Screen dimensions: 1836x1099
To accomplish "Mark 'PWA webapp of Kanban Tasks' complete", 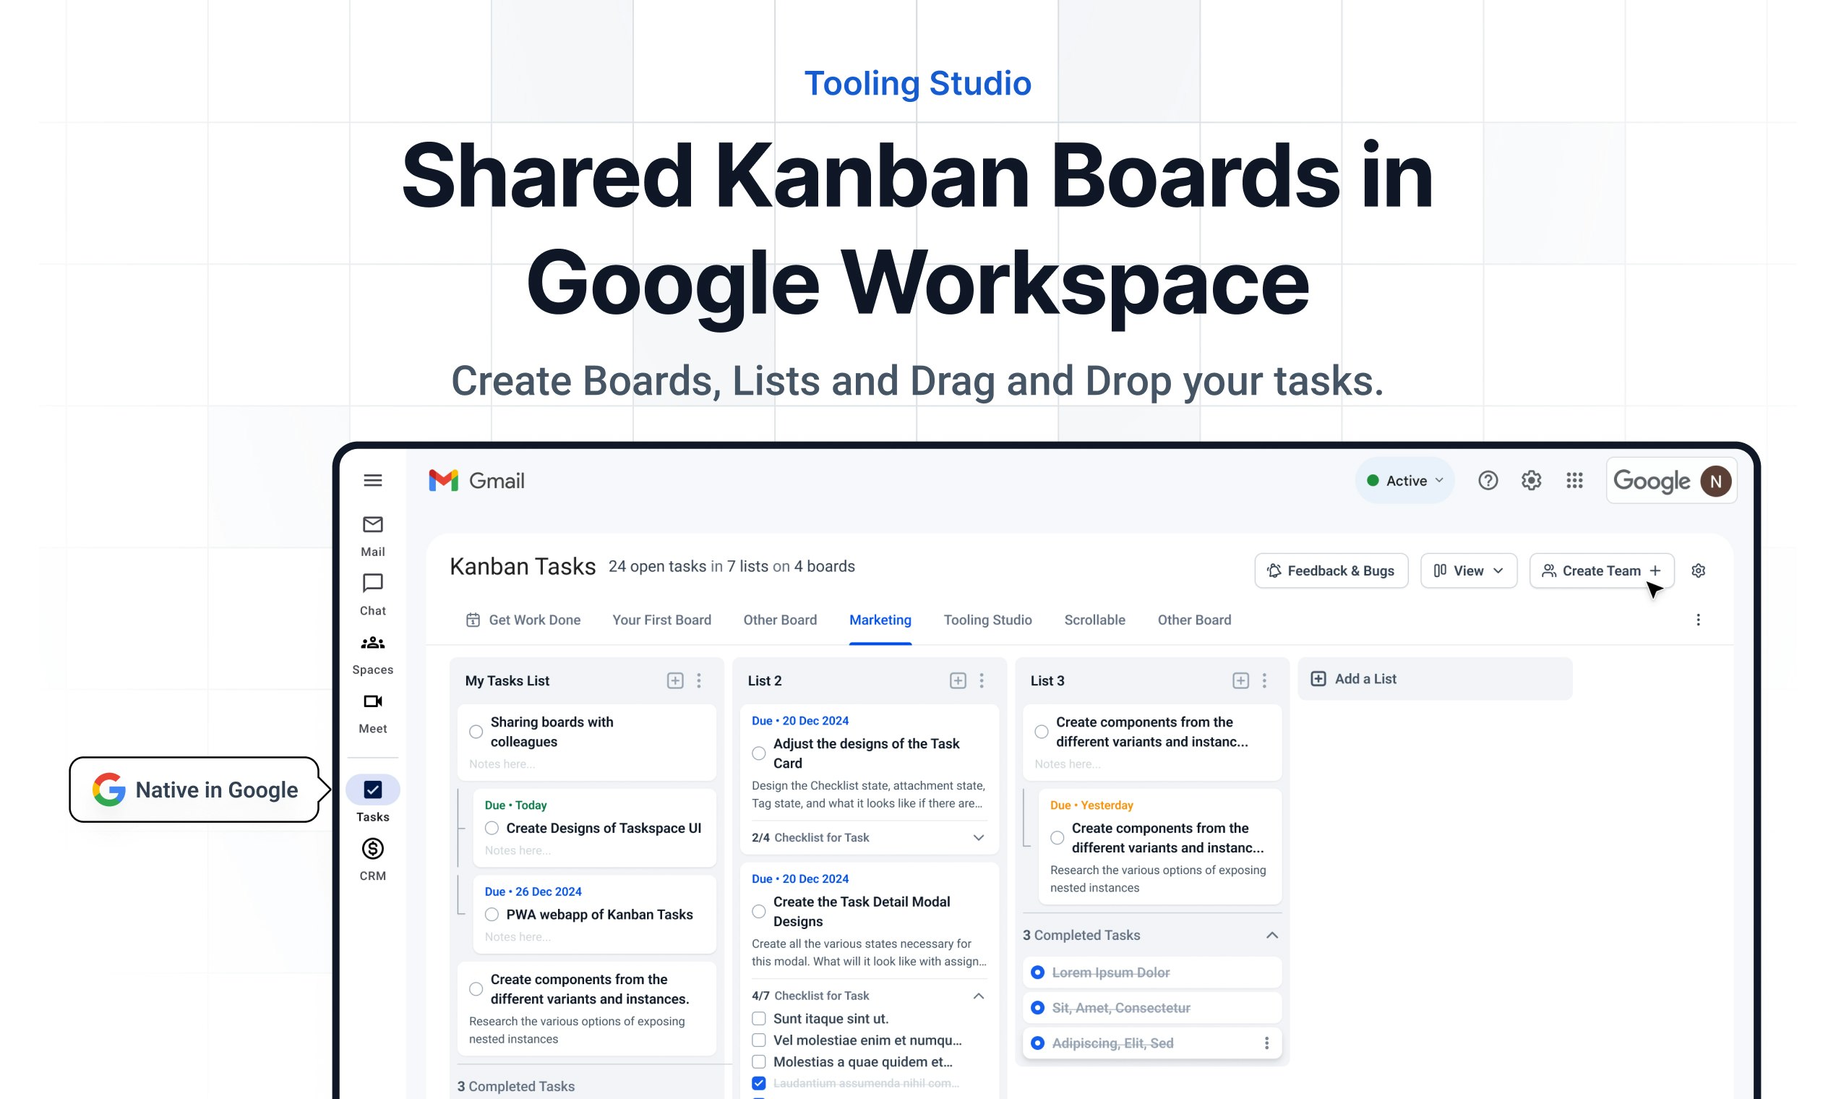I will pos(492,915).
